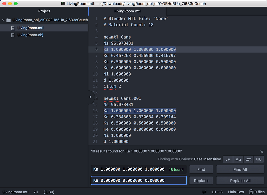This screenshot has width=267, height=195.
Task: Click line 10 'Ni 1.000000' text
Action: (x=117, y=74)
